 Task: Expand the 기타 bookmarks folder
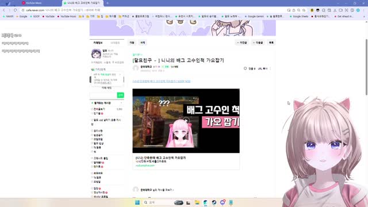(91, 17)
